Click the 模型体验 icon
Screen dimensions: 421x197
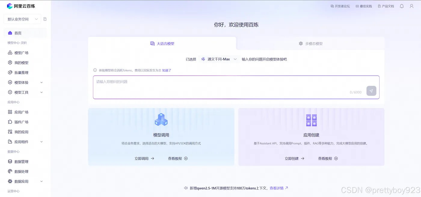10,83
